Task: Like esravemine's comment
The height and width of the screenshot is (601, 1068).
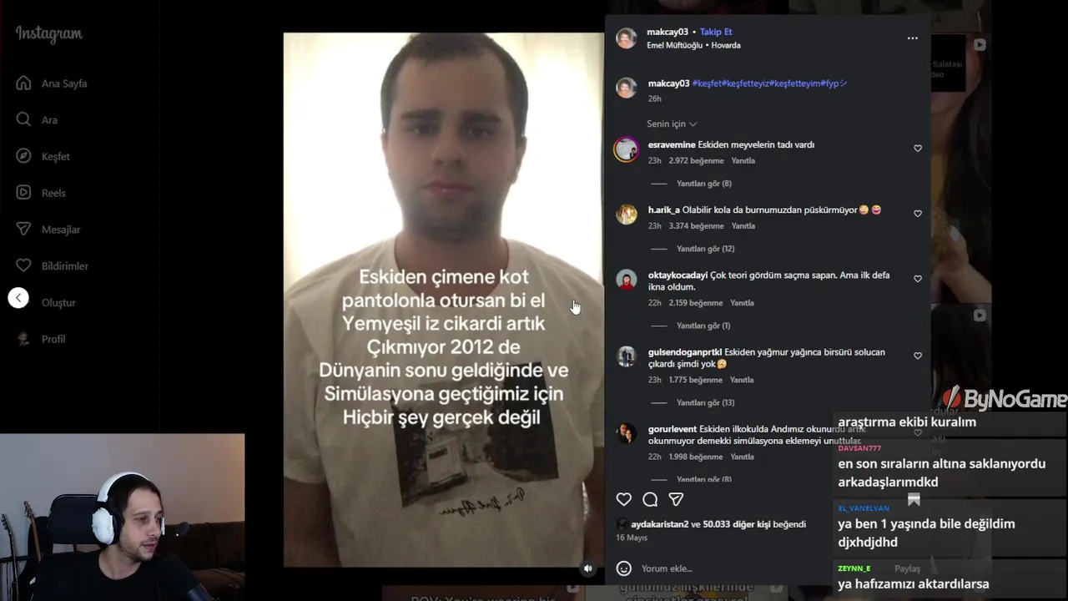Action: pos(918,149)
